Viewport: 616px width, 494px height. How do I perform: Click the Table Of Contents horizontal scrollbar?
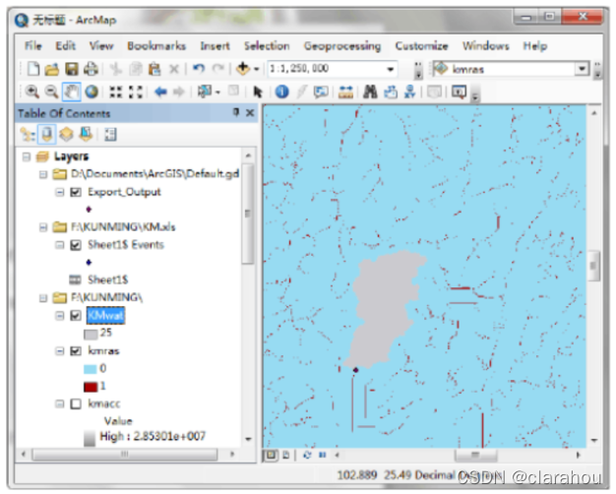125,455
